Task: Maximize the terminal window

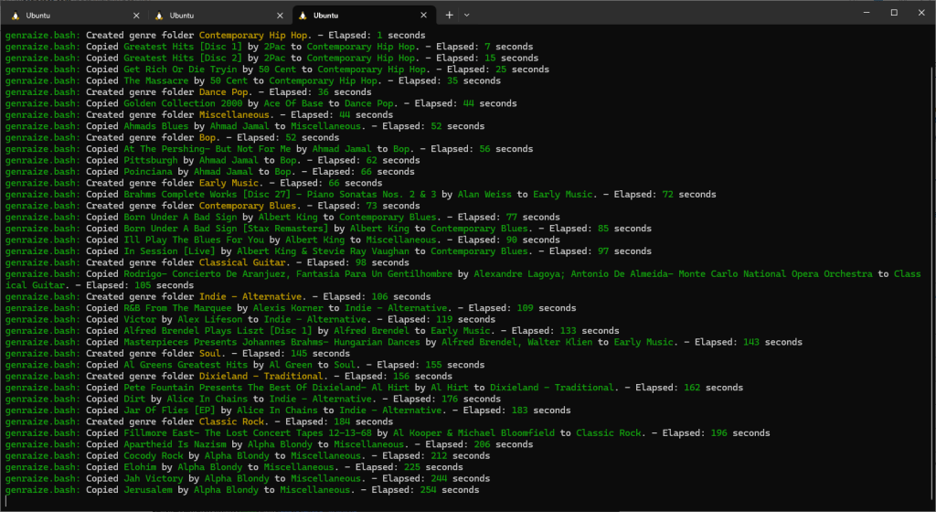Action: (x=893, y=13)
